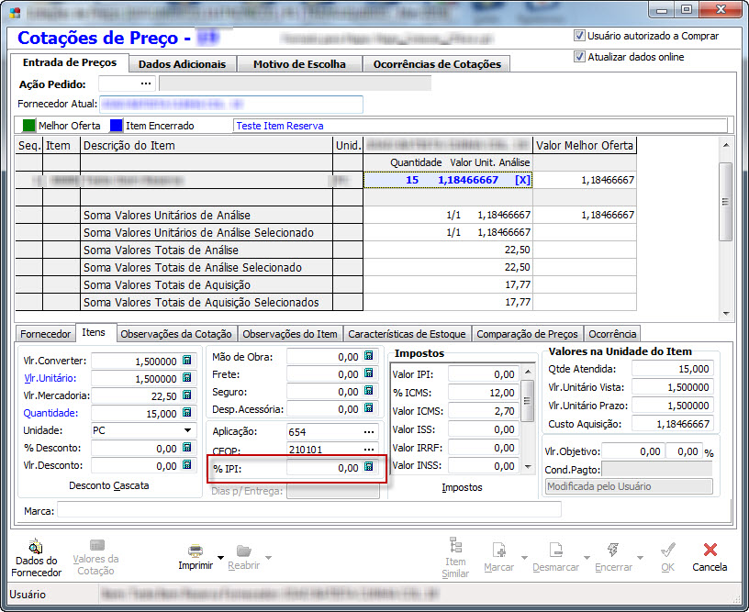Expand the Unidade dropdown
Image resolution: width=749 pixels, height=612 pixels.
[x=187, y=430]
